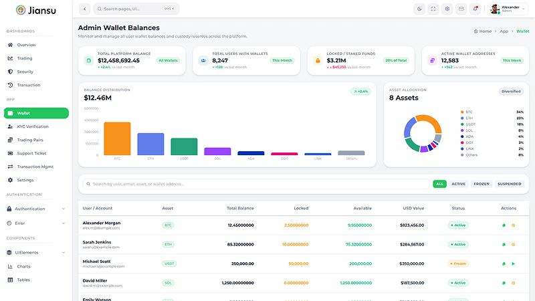This screenshot has height=301, width=535.
Task: Select the SUSPENDED filter tab
Action: [x=509, y=184]
